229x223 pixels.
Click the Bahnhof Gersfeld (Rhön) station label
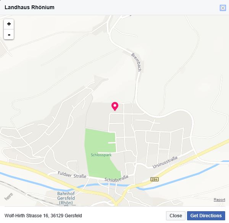(66, 198)
